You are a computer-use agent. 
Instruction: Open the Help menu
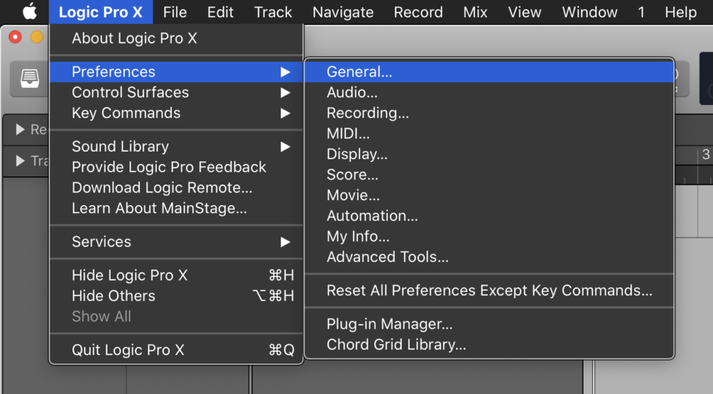point(681,12)
